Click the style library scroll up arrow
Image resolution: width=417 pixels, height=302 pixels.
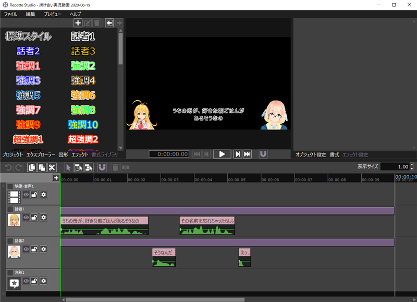(120, 31)
